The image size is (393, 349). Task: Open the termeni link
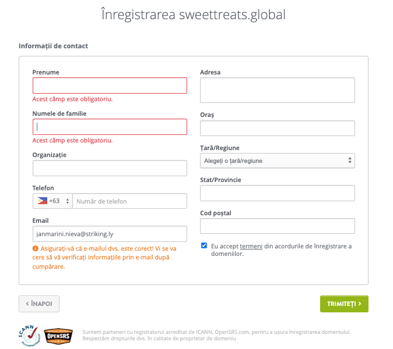[251, 246]
